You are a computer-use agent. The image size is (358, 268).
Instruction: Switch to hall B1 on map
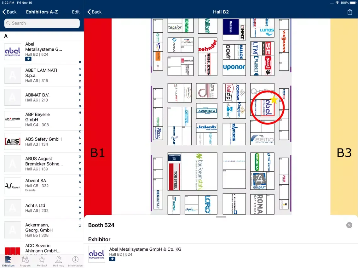[98, 117]
